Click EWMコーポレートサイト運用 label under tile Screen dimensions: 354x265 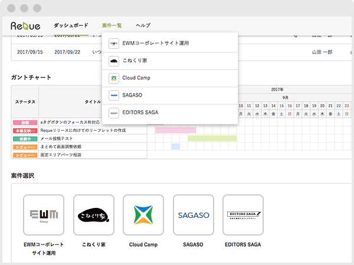point(44,249)
